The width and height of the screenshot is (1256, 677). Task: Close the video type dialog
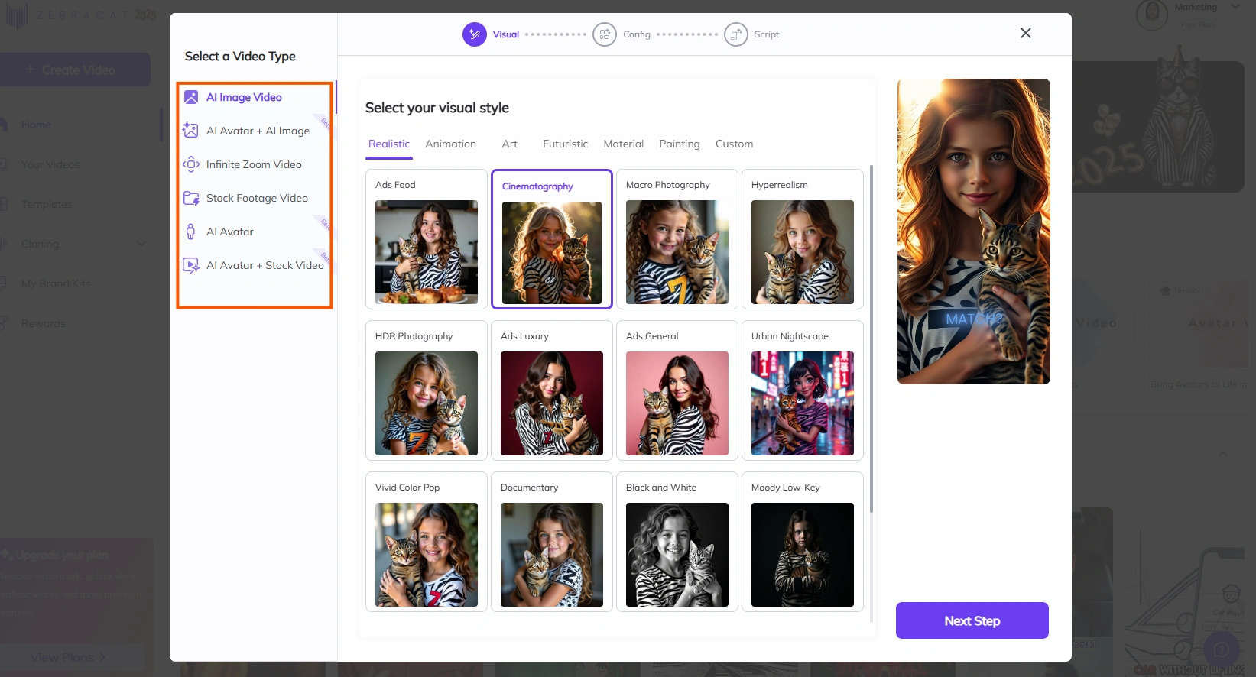pos(1026,33)
